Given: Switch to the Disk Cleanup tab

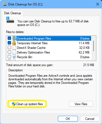Looking at the screenshot, I should (13, 13).
